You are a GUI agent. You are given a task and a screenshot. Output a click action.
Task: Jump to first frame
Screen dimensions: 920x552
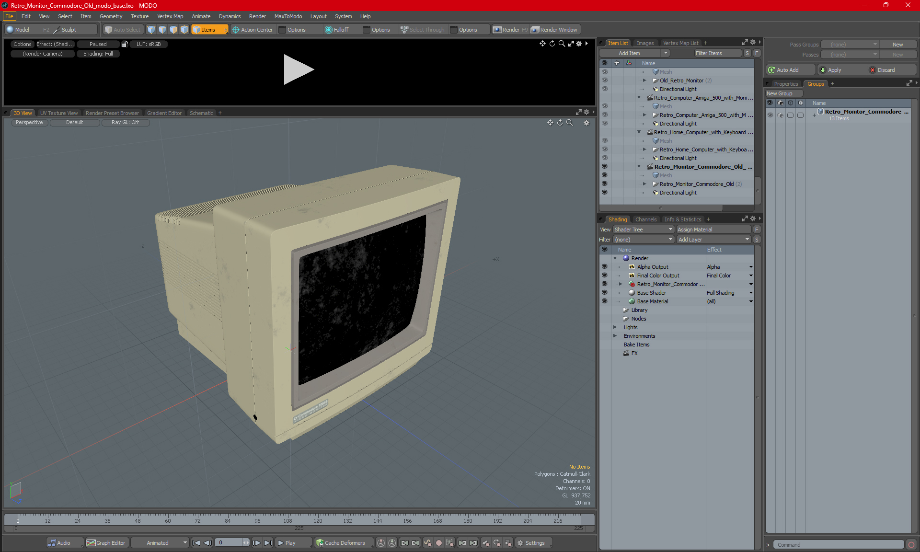tap(196, 543)
